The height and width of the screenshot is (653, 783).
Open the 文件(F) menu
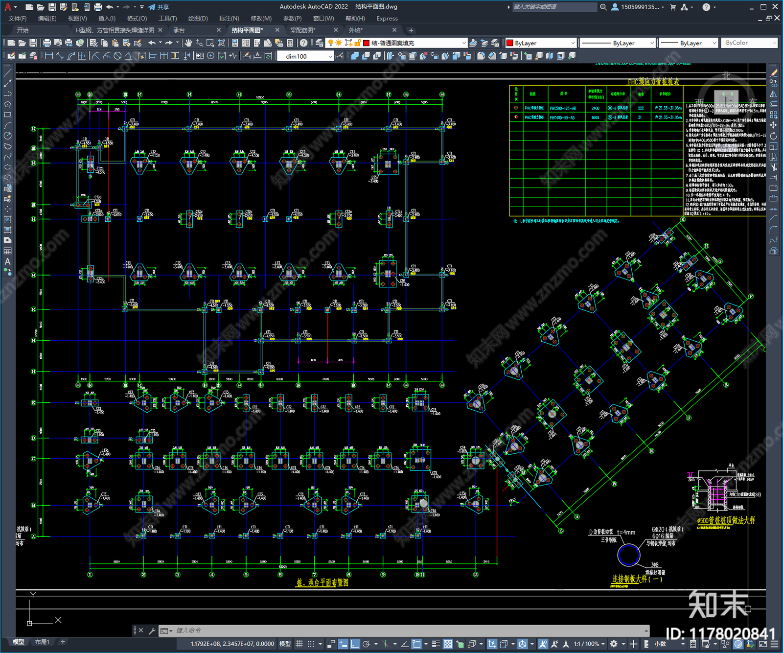18,18
